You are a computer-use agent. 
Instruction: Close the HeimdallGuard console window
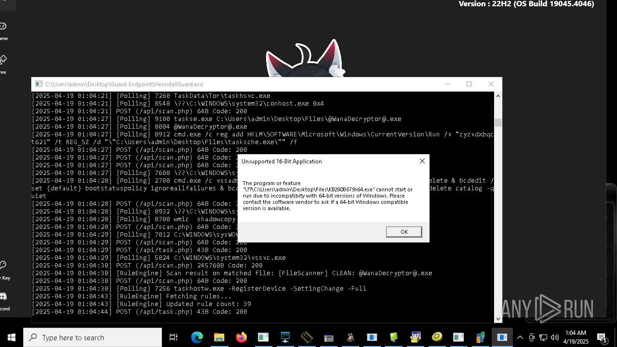pyautogui.click(x=491, y=84)
